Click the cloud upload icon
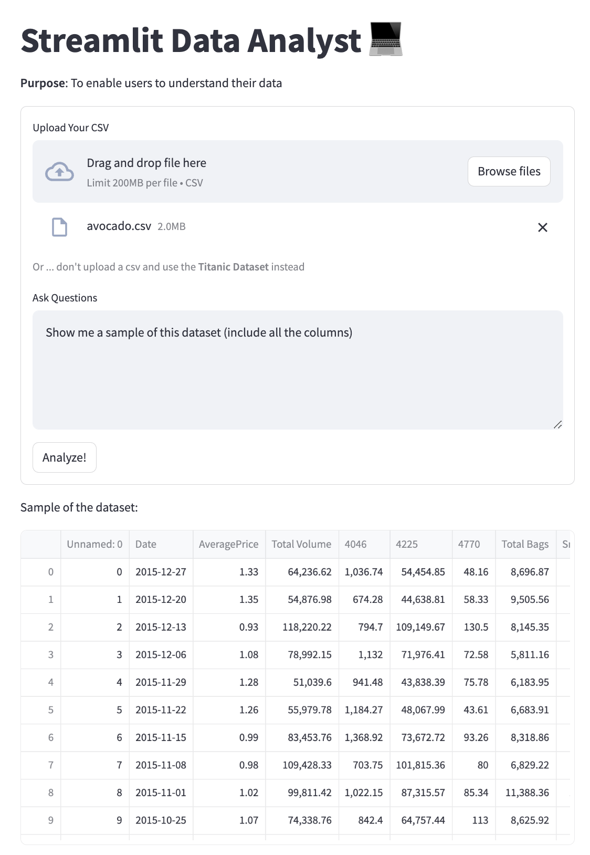This screenshot has width=590, height=855. [59, 172]
